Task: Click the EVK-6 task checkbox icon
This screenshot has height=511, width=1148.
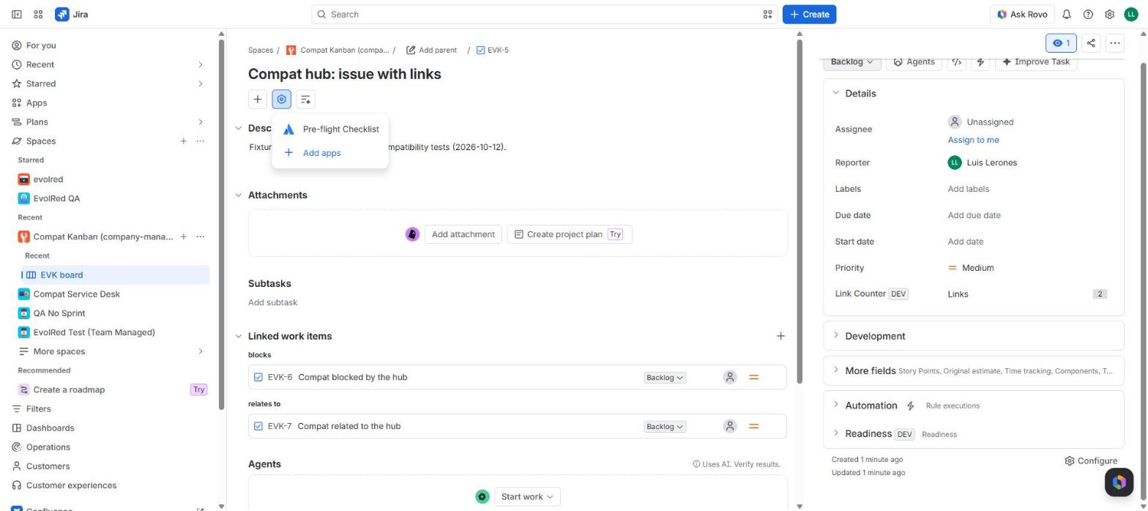Action: (258, 377)
